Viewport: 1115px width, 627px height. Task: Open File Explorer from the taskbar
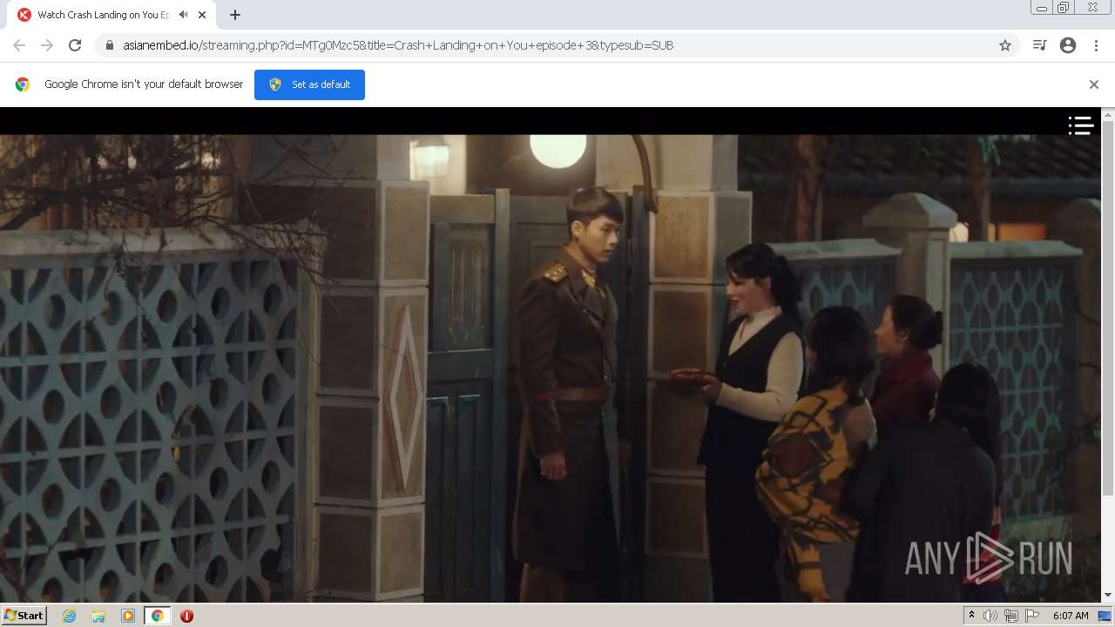(x=98, y=616)
